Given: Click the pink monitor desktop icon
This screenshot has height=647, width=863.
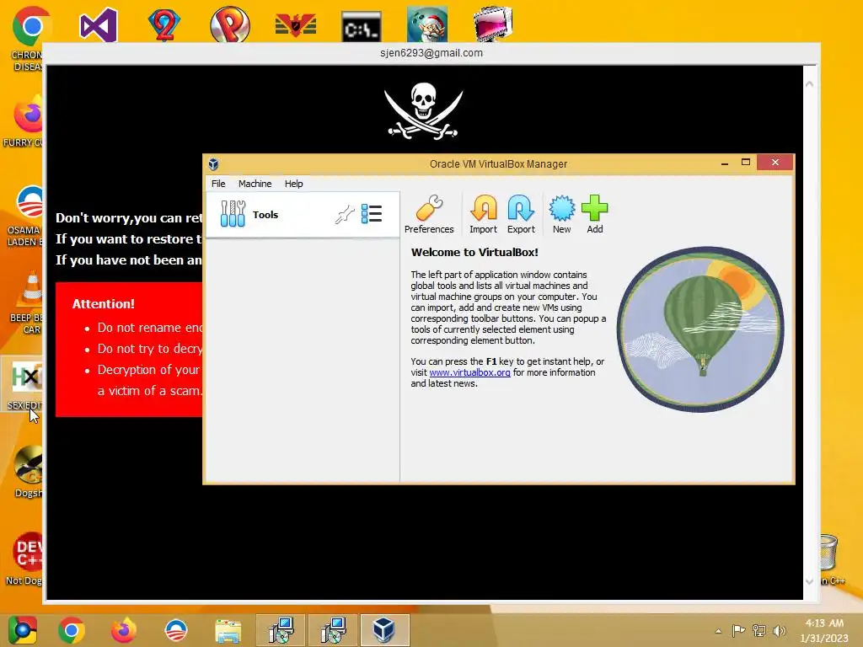Looking at the screenshot, I should (x=493, y=24).
